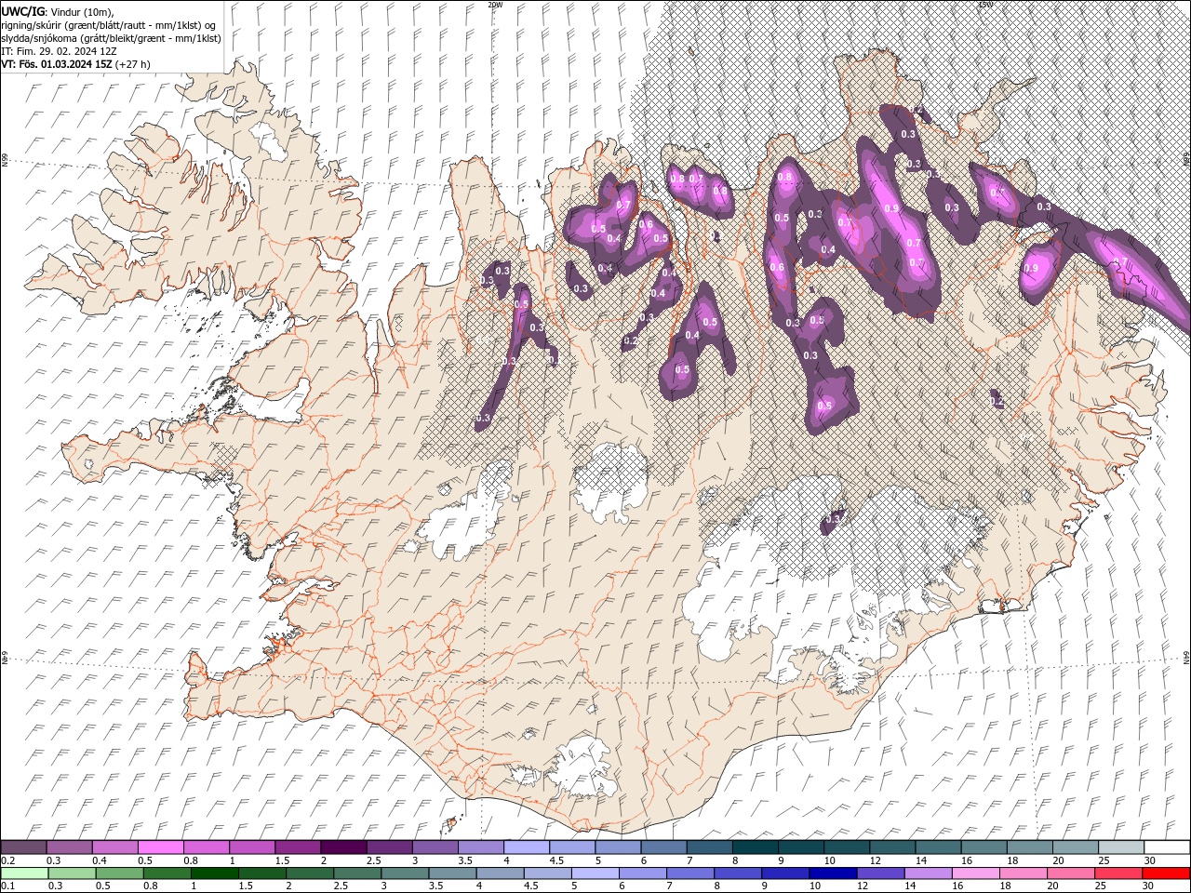
Task: Click the rain legend swatch starting at 2.5
Action: (x=357, y=873)
